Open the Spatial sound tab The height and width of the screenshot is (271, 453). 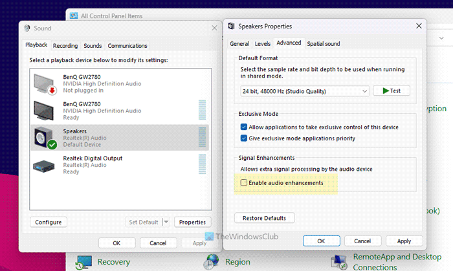tap(324, 43)
